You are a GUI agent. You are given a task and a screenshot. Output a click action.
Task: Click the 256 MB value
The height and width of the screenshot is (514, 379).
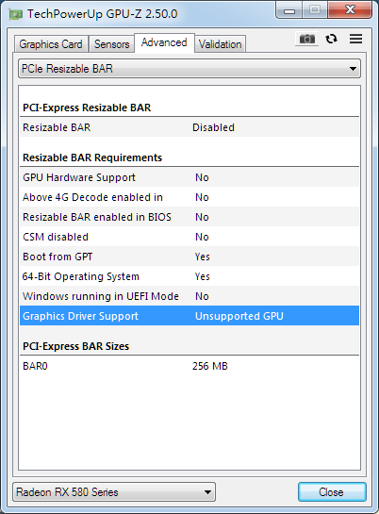(x=210, y=366)
